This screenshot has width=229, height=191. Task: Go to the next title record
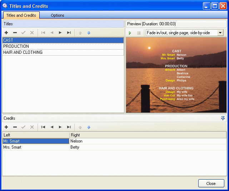60,33
